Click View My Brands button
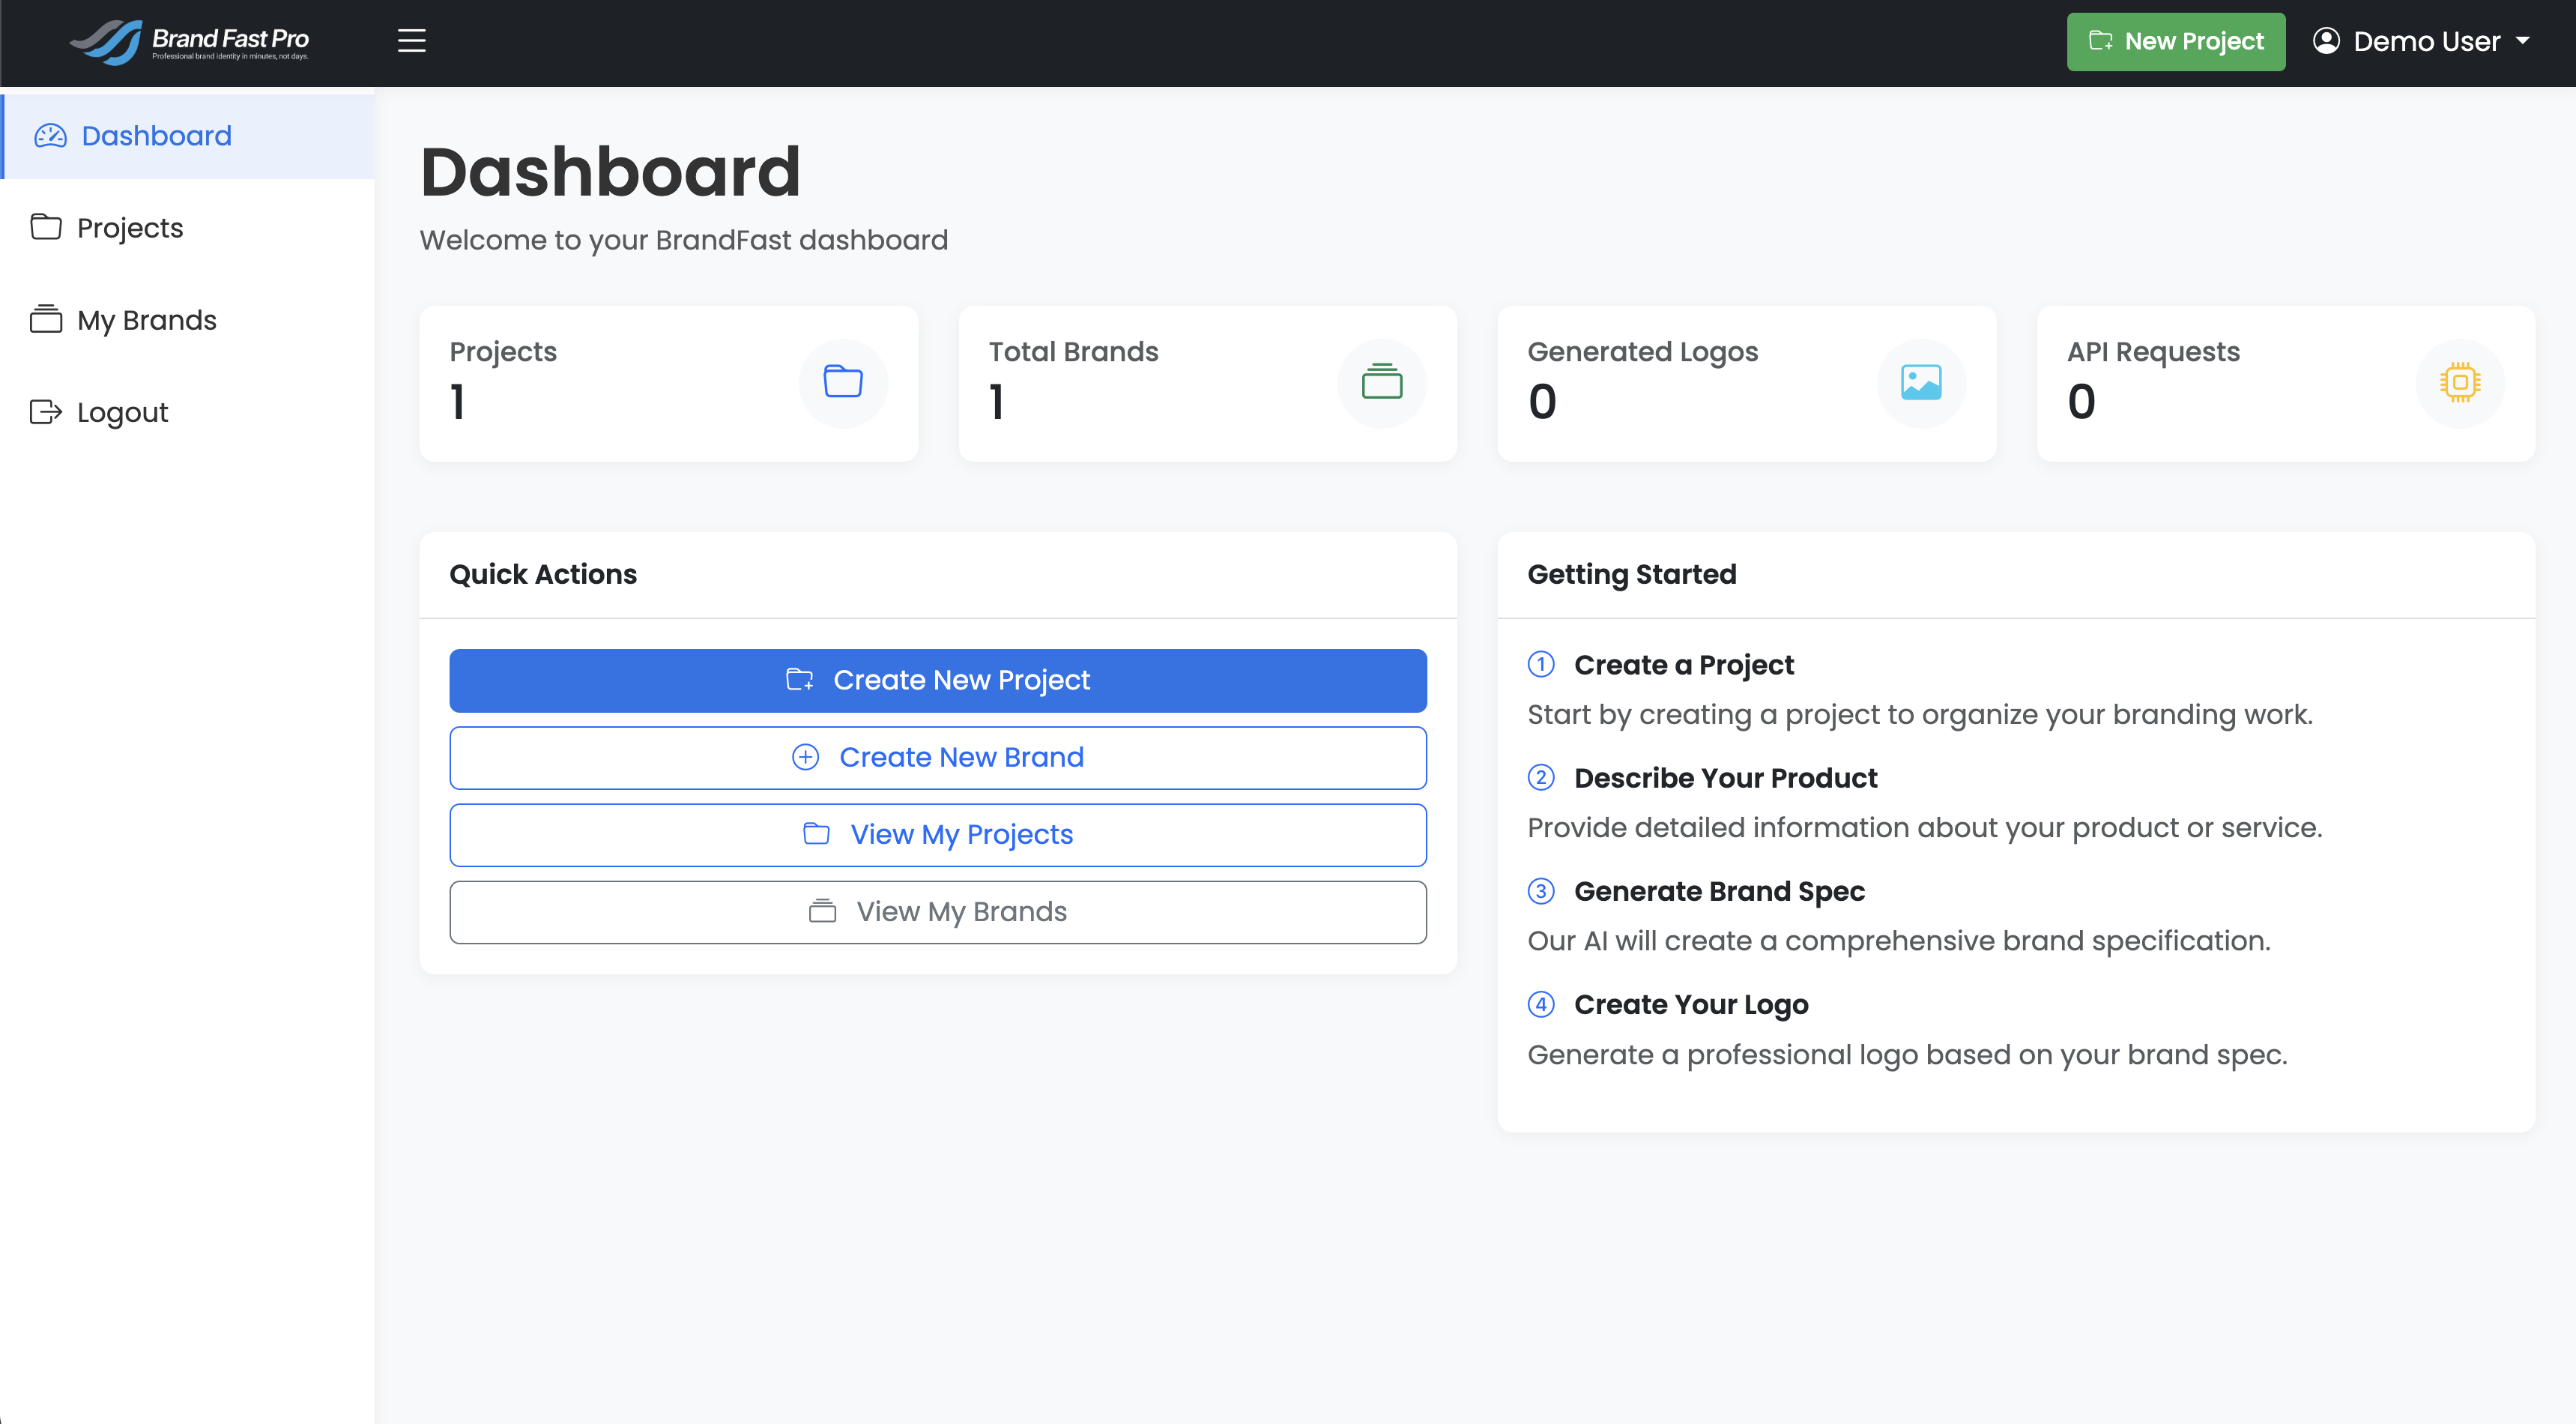2576x1424 pixels. (x=937, y=911)
